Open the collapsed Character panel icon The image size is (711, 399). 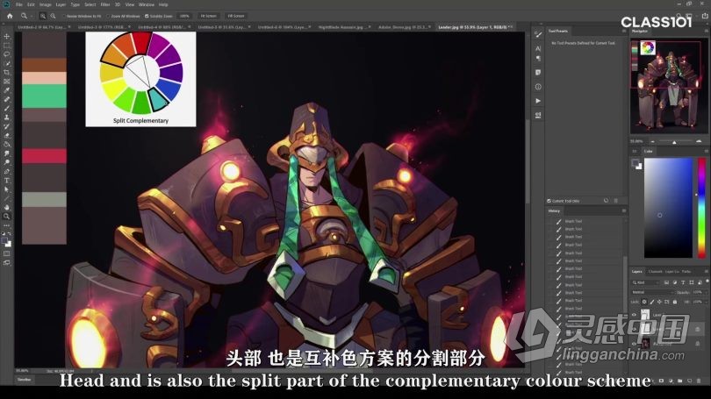point(538,48)
